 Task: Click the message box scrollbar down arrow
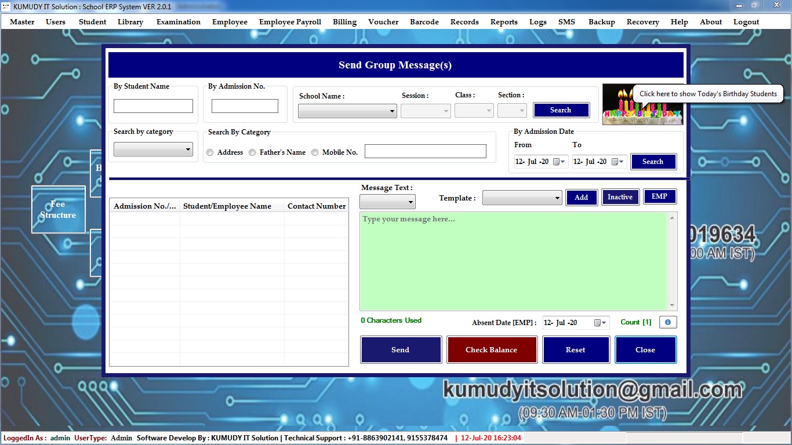[673, 305]
